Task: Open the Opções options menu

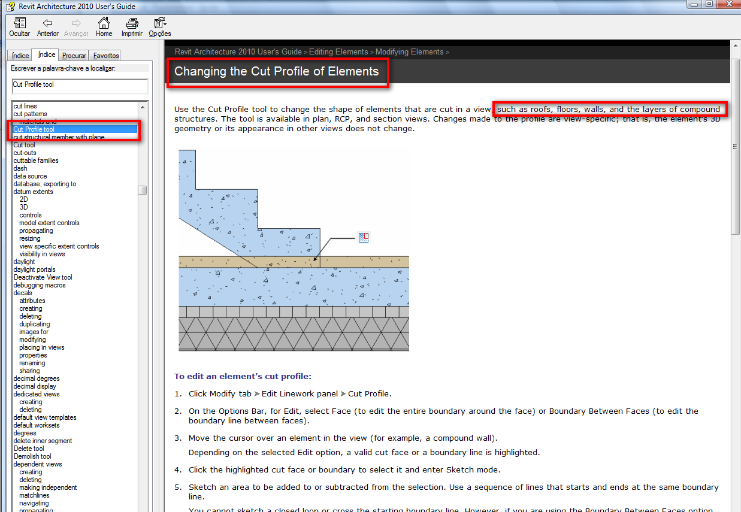Action: click(x=160, y=23)
